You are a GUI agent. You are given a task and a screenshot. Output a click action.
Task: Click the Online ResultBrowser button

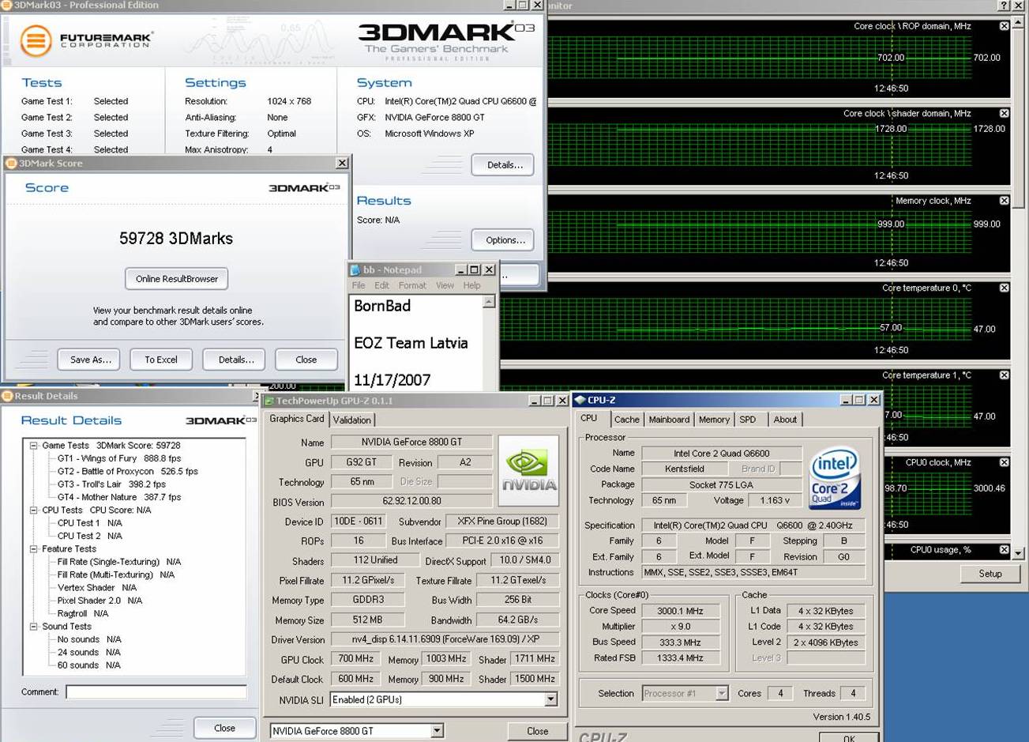(177, 279)
